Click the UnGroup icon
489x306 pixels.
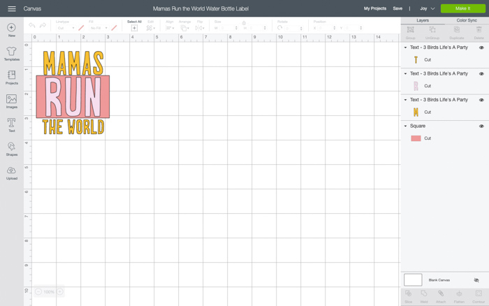[x=432, y=30]
